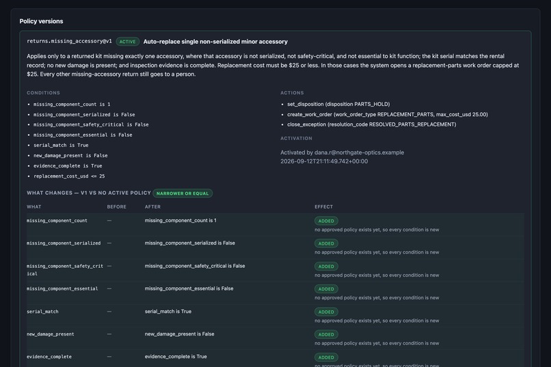Click the ADDED badge in the missing_component_count row
Screen dimensions: 551x367
pyautogui.click(x=326, y=221)
